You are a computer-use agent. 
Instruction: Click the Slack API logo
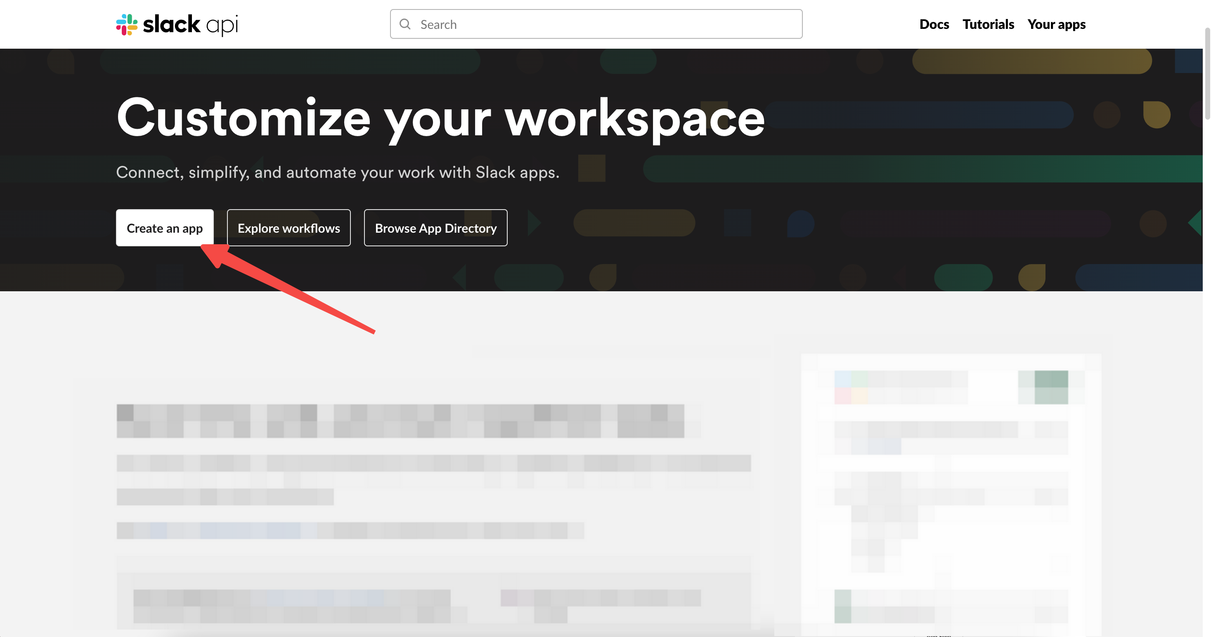(x=177, y=24)
